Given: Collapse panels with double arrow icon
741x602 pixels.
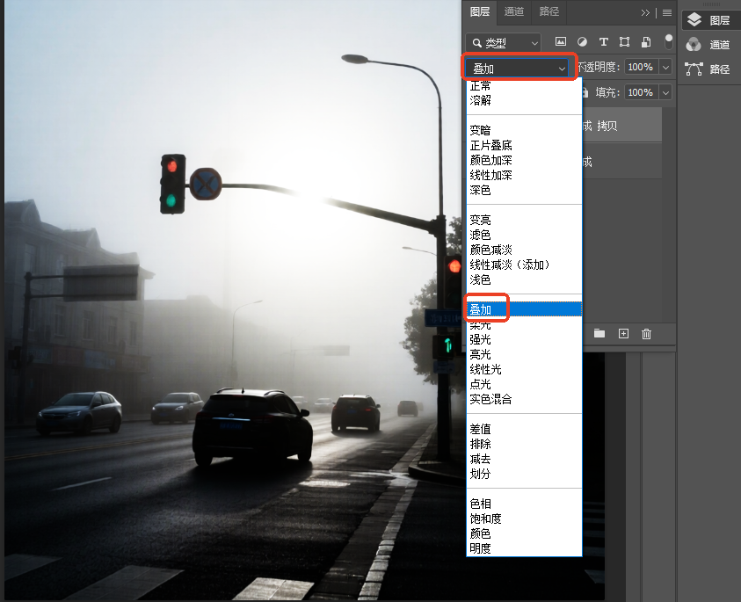Looking at the screenshot, I should pos(645,13).
